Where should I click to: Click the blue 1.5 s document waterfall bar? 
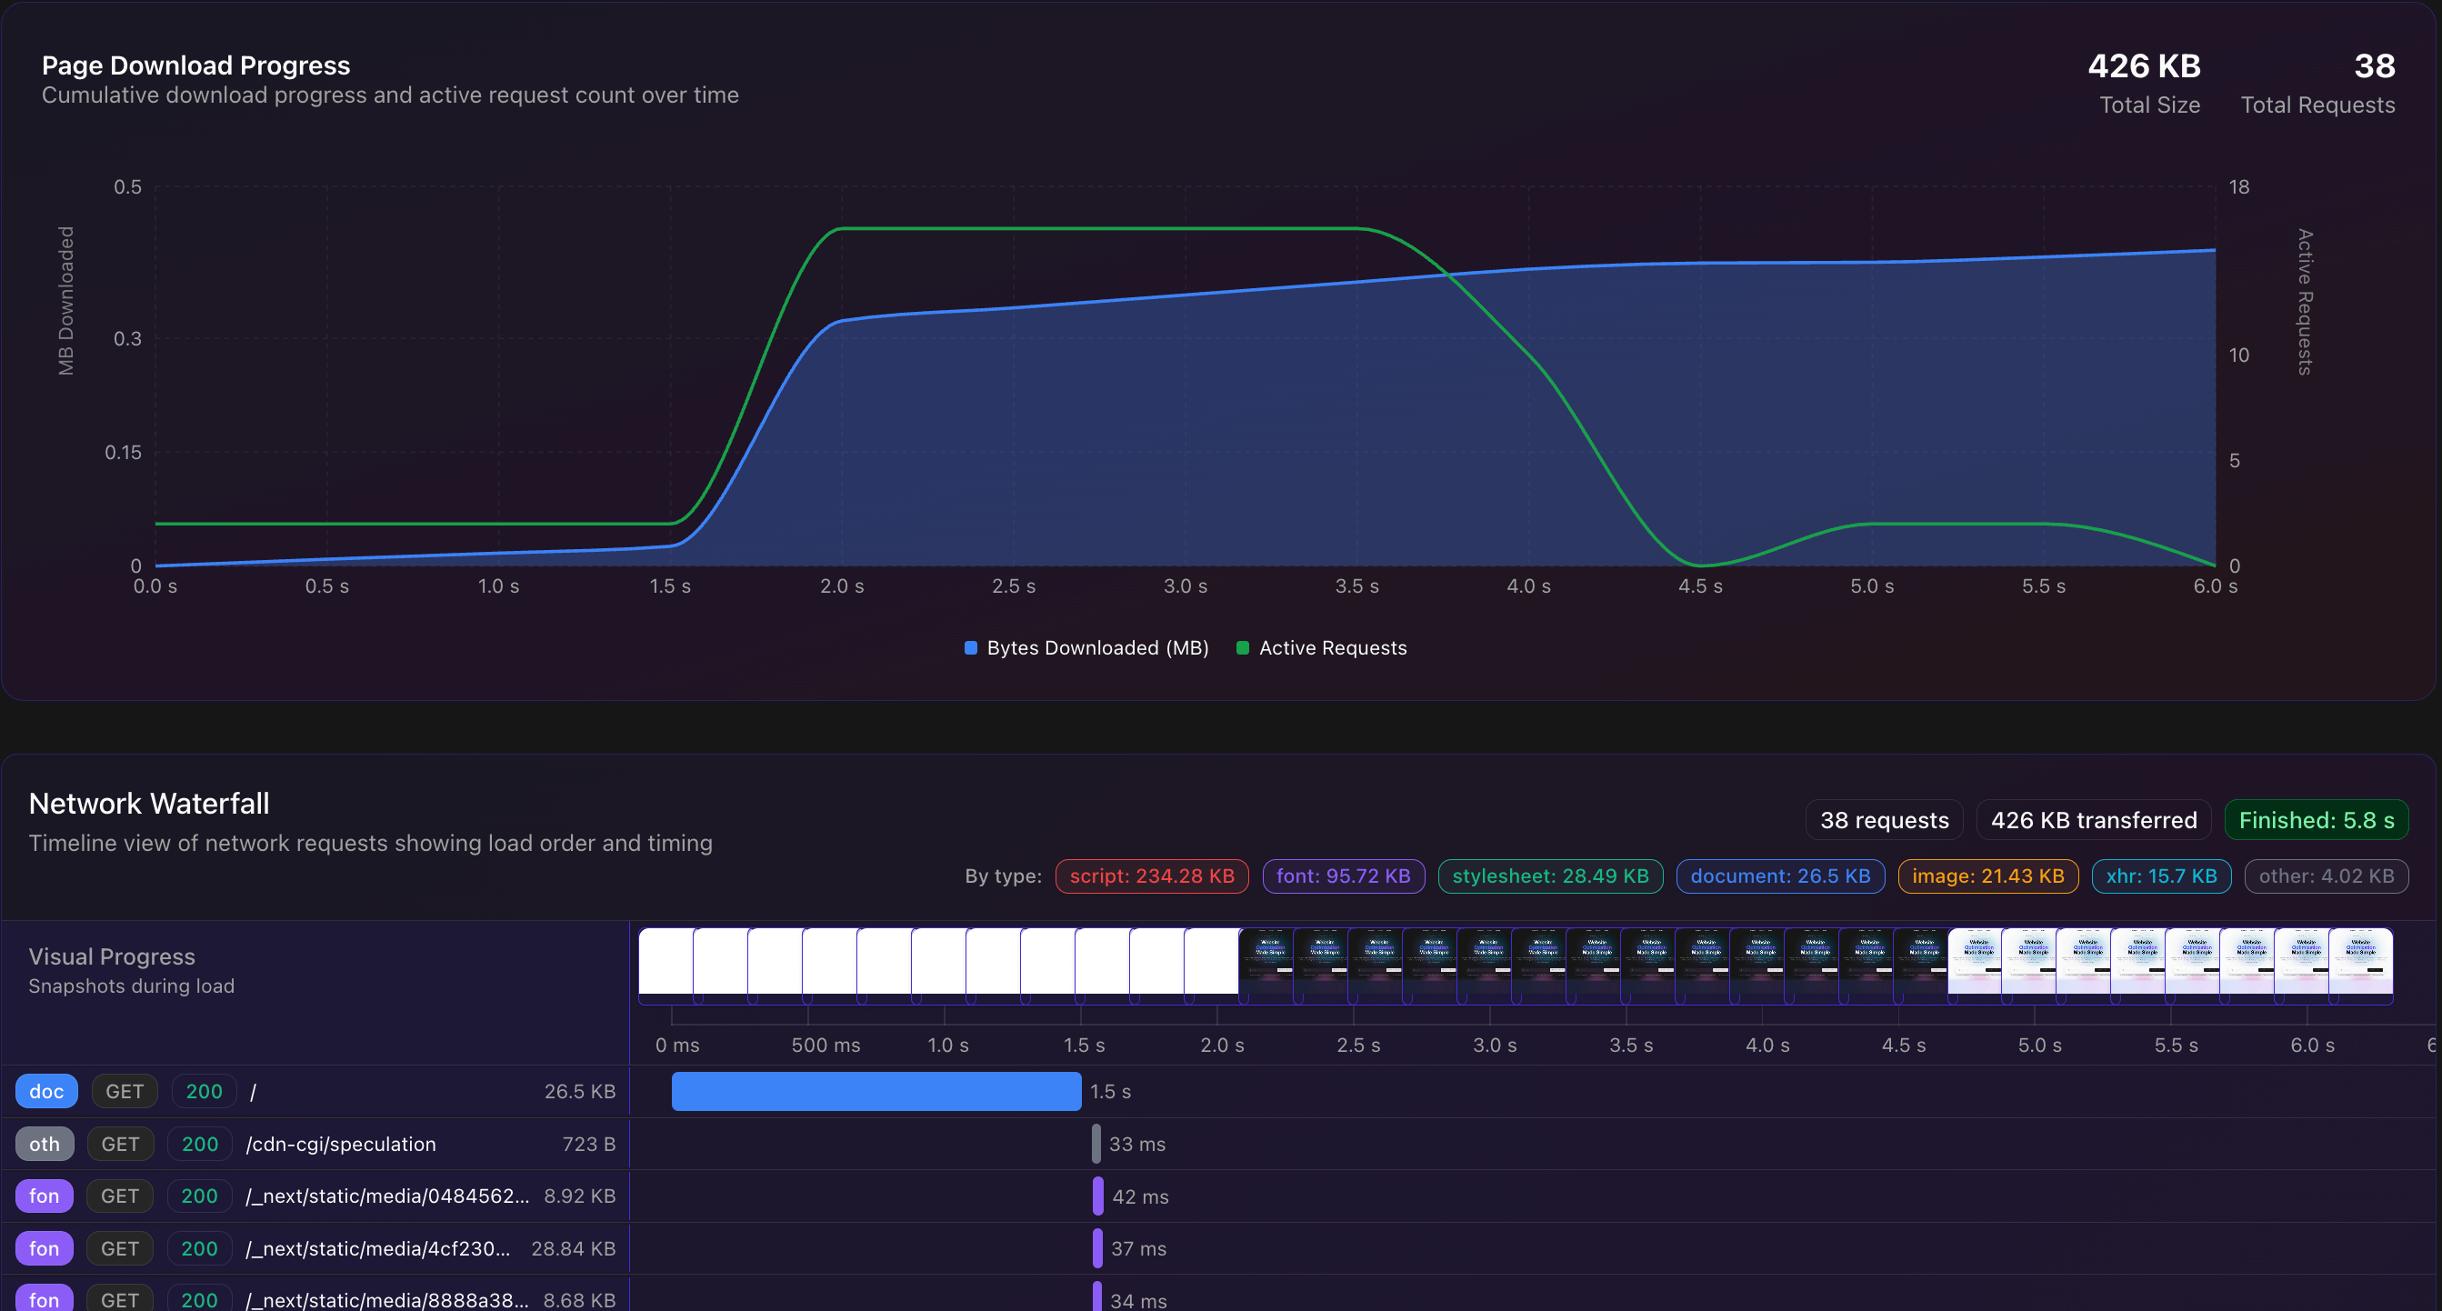[x=875, y=1091]
